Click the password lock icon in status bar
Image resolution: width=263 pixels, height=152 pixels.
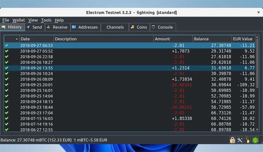pos(232,140)
